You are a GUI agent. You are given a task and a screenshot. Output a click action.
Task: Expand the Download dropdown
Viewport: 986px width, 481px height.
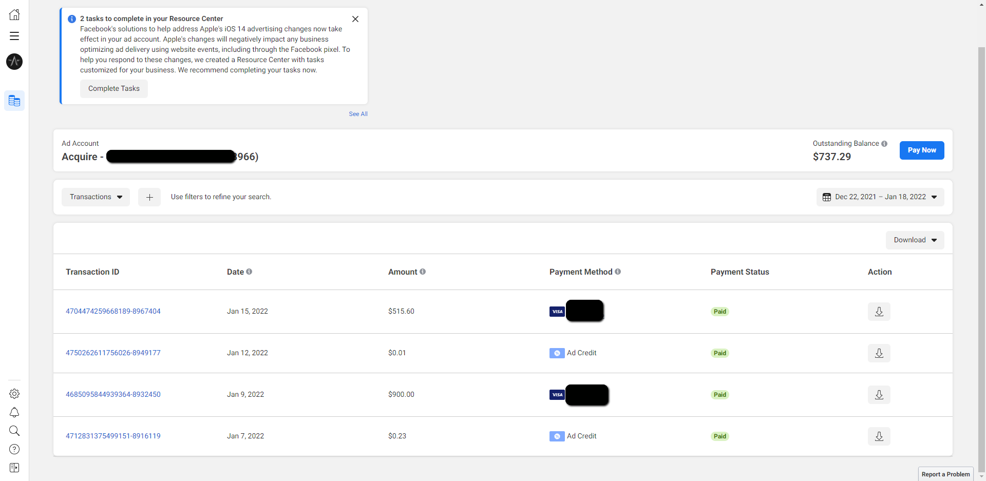(x=915, y=240)
